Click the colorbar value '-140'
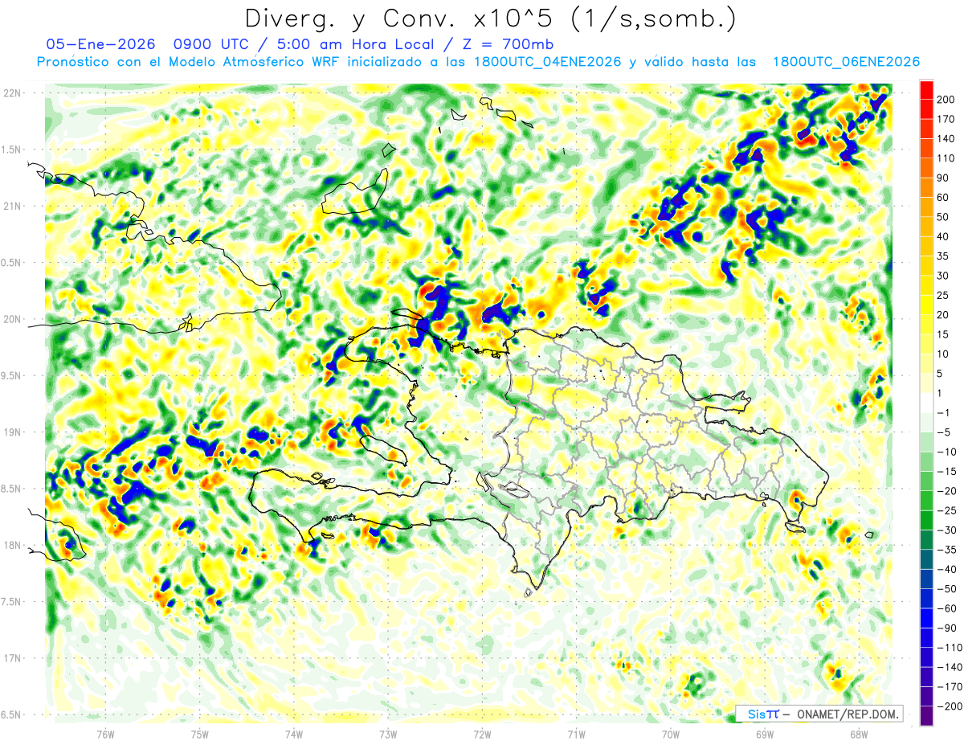964x745 pixels. 951,667
